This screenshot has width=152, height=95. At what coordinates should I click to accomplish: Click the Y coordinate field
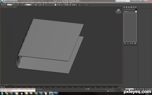point(99,89)
